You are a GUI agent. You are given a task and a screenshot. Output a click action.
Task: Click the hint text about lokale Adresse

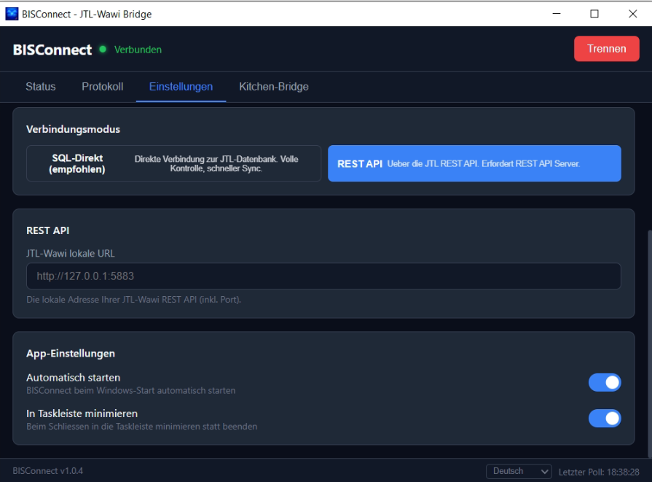tap(134, 300)
